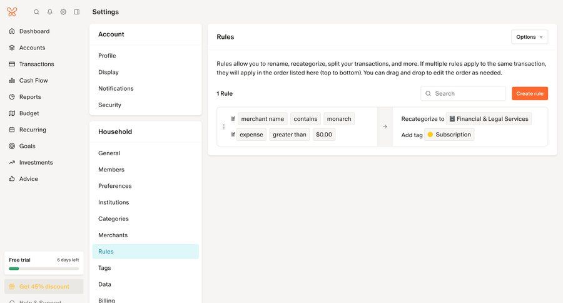Open notifications bell icon
This screenshot has height=303, width=563.
pyautogui.click(x=50, y=12)
